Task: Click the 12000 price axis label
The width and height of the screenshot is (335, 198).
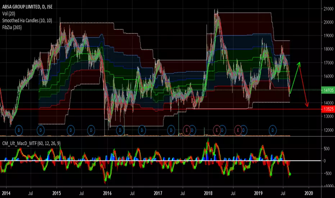Action: [x=329, y=130]
